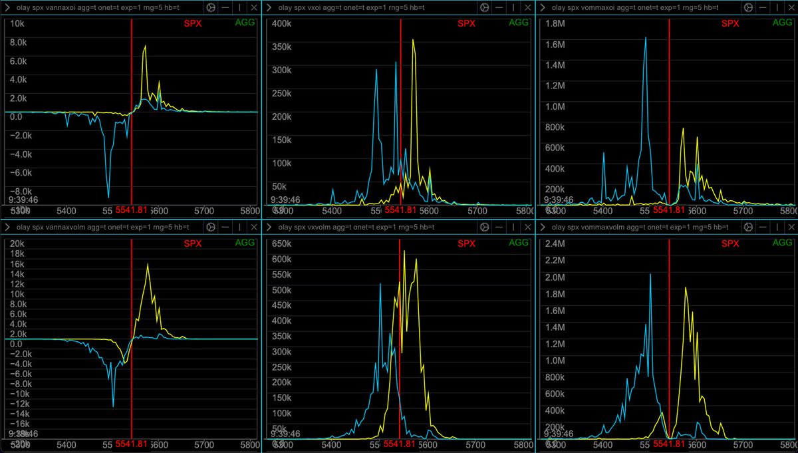Click vertical bar icon in vxvolm title bar
Screen dimensions: 798x453
click(513, 227)
